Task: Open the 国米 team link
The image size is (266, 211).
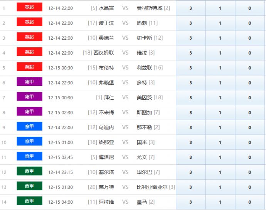Action: coord(142,142)
